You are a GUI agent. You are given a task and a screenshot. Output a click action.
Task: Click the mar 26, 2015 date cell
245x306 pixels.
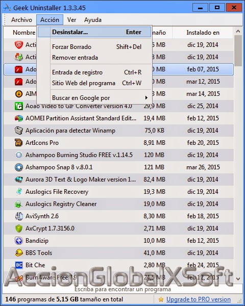pyautogui.click(x=203, y=167)
